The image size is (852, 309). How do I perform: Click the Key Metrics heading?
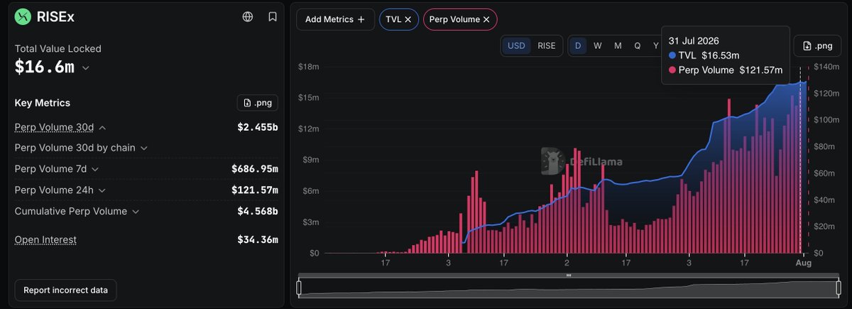(43, 103)
